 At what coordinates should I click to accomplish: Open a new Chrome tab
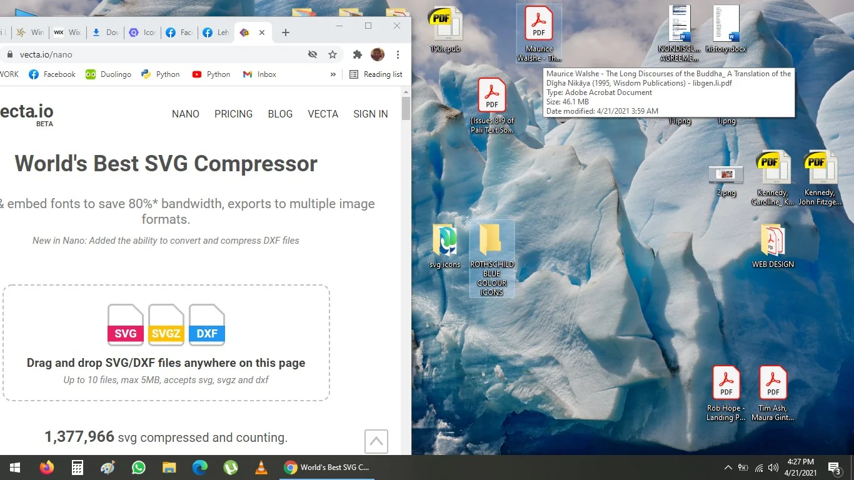pos(286,32)
